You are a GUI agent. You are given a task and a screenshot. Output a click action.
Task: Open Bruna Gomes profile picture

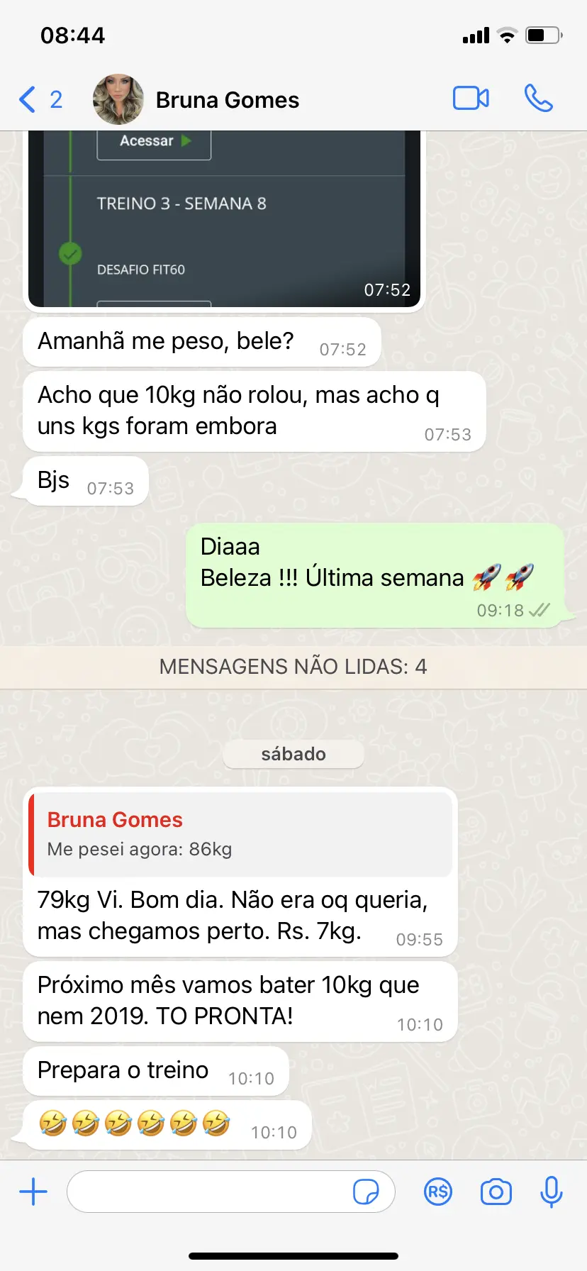pyautogui.click(x=118, y=99)
